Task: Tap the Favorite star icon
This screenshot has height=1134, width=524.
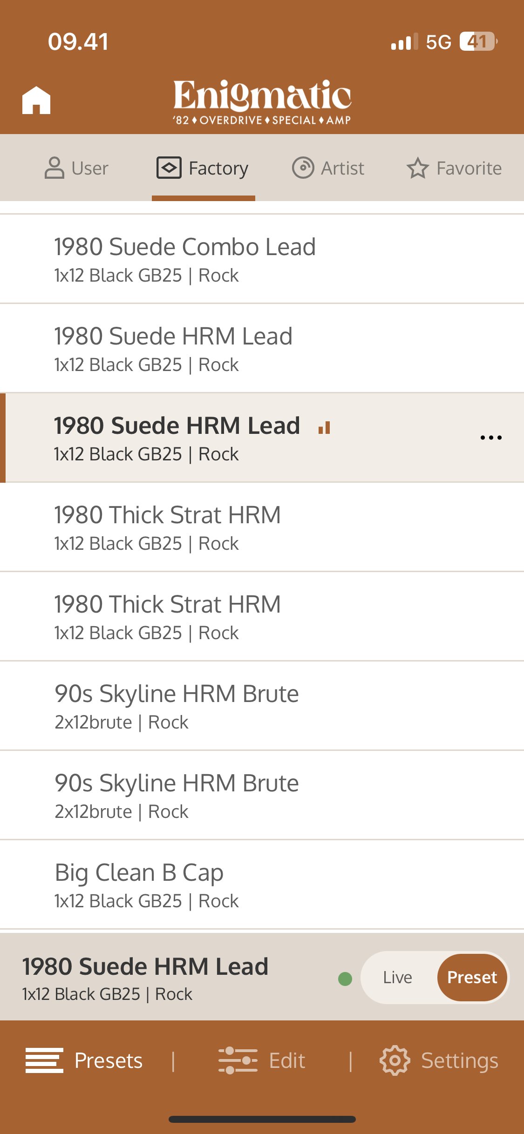Action: click(417, 168)
